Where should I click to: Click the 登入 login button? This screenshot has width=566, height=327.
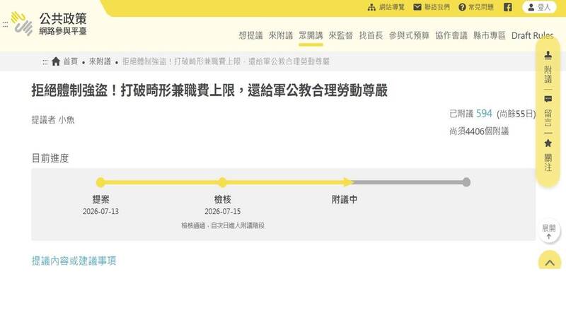click(x=539, y=7)
